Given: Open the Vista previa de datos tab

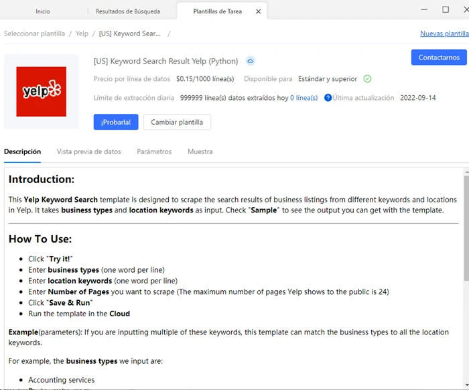Looking at the screenshot, I should click(x=89, y=151).
